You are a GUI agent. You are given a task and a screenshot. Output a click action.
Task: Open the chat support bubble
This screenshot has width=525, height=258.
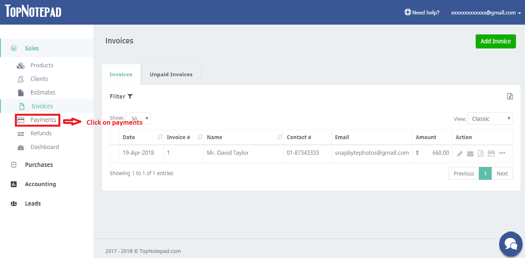(x=511, y=244)
